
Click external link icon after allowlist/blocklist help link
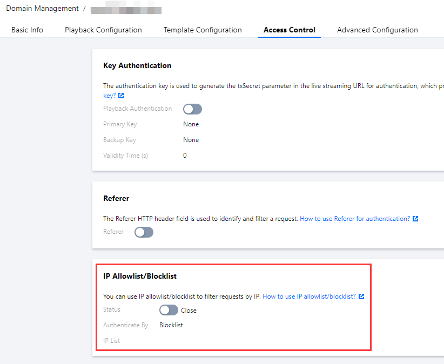click(x=361, y=296)
